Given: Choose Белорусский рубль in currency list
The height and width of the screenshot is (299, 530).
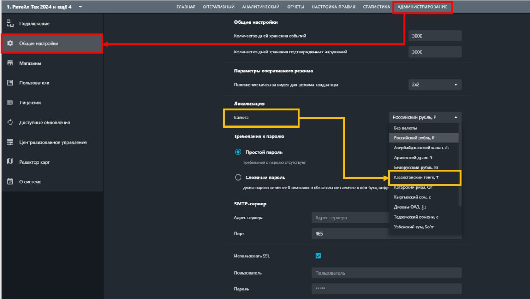Looking at the screenshot, I should [x=424, y=168].
